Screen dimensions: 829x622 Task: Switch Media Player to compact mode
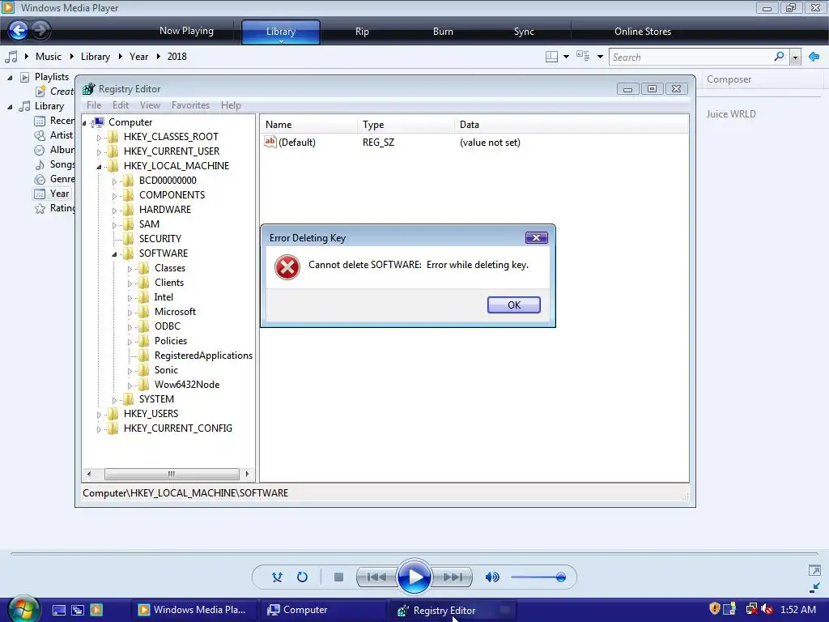[x=814, y=588]
